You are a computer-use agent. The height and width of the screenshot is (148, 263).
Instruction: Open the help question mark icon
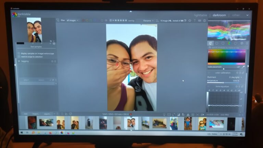(195, 21)
